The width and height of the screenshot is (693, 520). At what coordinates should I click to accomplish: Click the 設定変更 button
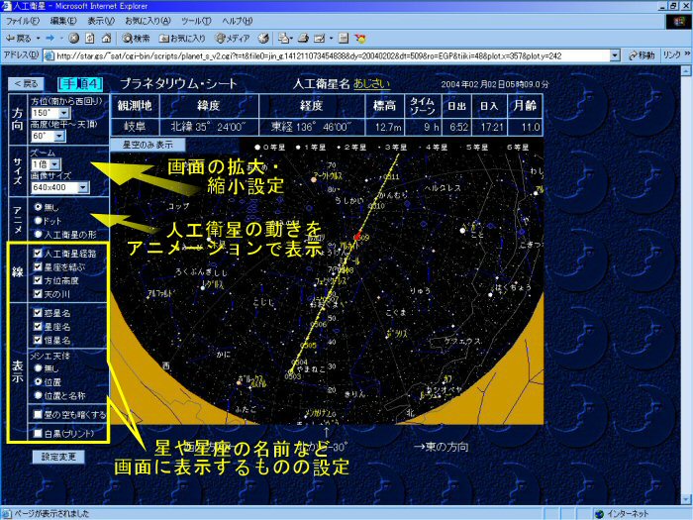pyautogui.click(x=58, y=457)
